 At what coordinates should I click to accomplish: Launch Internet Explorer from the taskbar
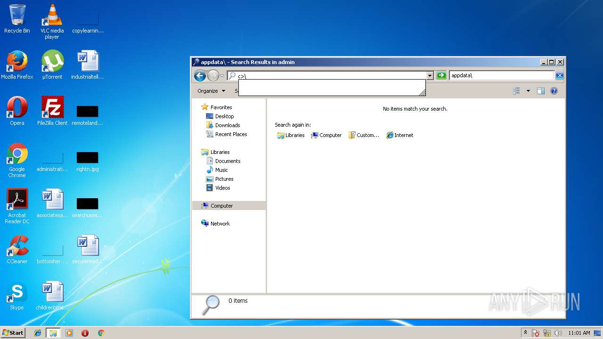tap(38, 333)
